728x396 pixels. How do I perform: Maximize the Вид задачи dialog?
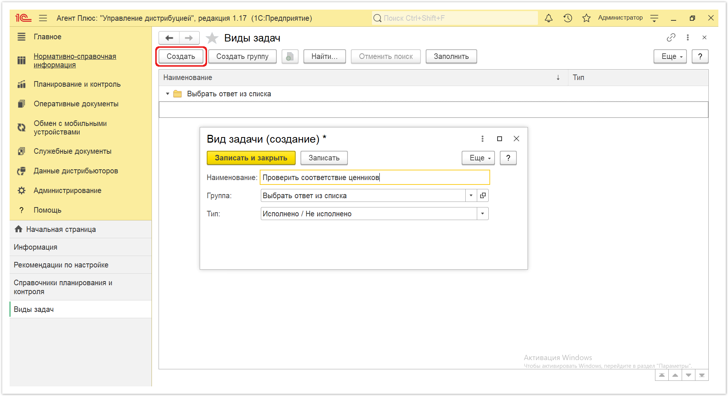tap(499, 139)
